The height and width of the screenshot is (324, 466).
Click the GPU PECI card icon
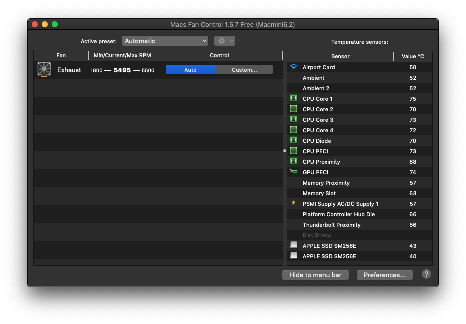(294, 172)
